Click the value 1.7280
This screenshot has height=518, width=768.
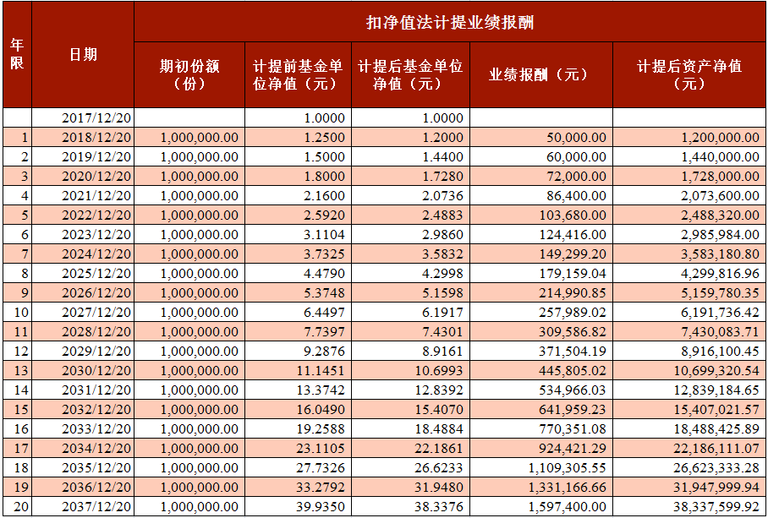point(410,176)
